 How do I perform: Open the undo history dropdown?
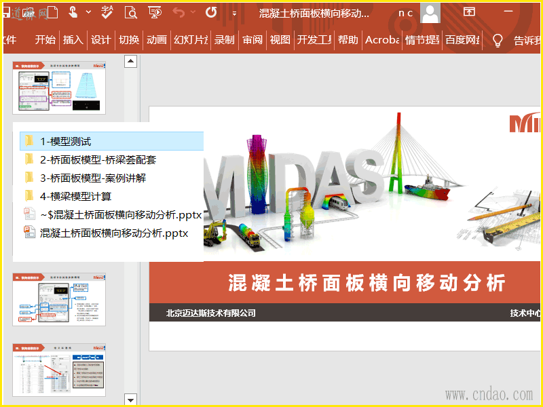tap(193, 12)
